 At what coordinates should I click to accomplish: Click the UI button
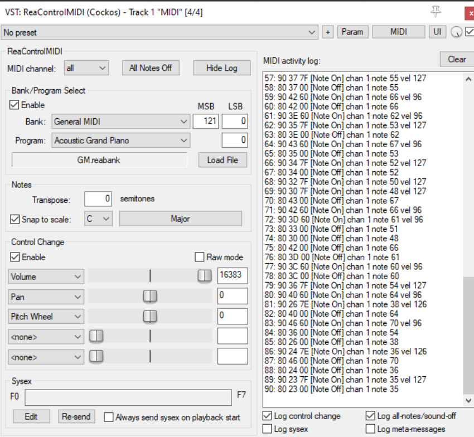coord(437,32)
